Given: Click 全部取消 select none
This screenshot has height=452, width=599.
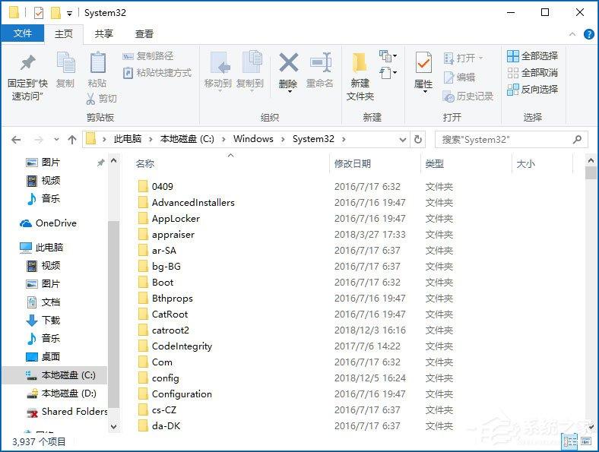Looking at the screenshot, I should point(533,72).
